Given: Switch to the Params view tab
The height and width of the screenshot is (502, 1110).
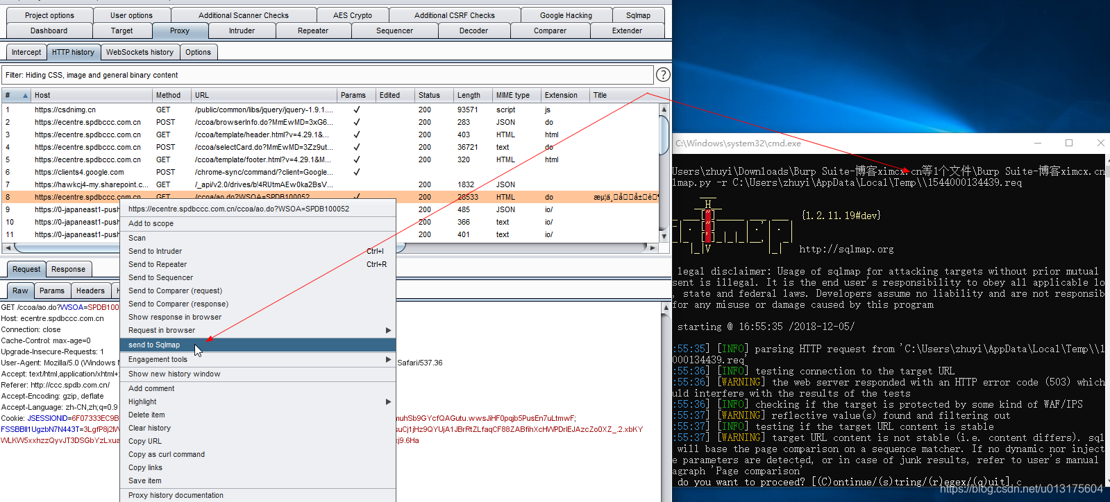Looking at the screenshot, I should tap(52, 291).
